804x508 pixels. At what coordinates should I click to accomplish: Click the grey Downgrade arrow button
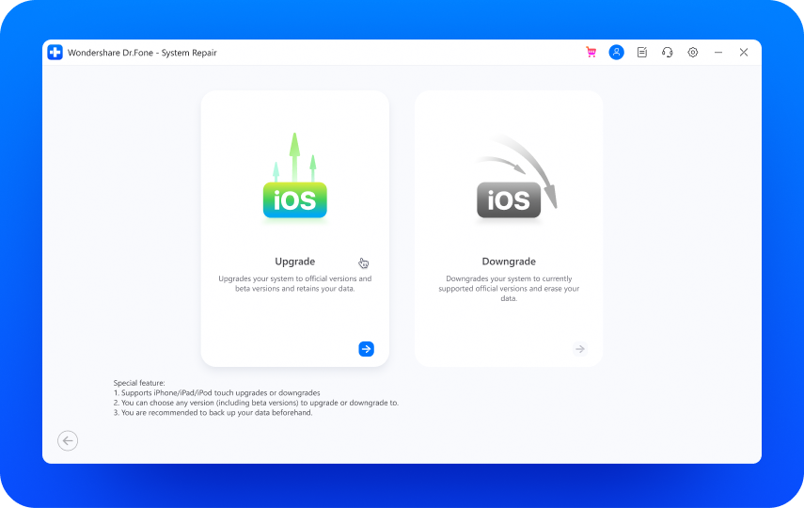point(580,349)
